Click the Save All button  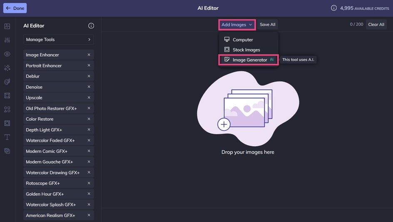click(267, 25)
